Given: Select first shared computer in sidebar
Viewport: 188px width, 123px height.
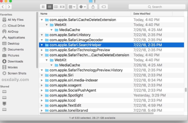Looking at the screenshot, I should point(4,92).
